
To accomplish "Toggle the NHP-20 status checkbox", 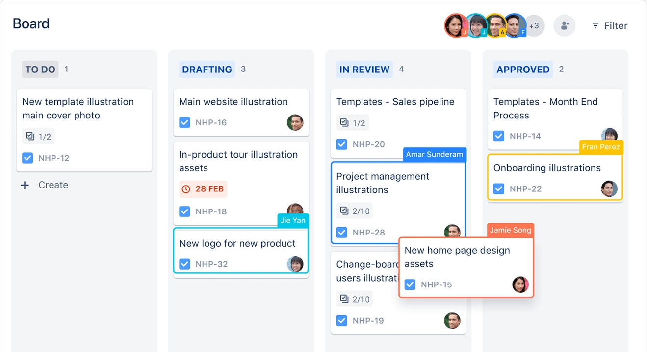I will click(x=341, y=144).
